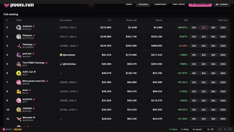Image resolution: width=234 pixels, height=132 pixels.
Task: Quick buy $10 of The FOMO Flamingo
Action: [x=194, y=64]
